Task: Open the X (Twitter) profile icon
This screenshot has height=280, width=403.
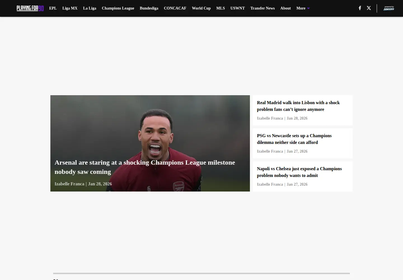Action: tap(369, 8)
